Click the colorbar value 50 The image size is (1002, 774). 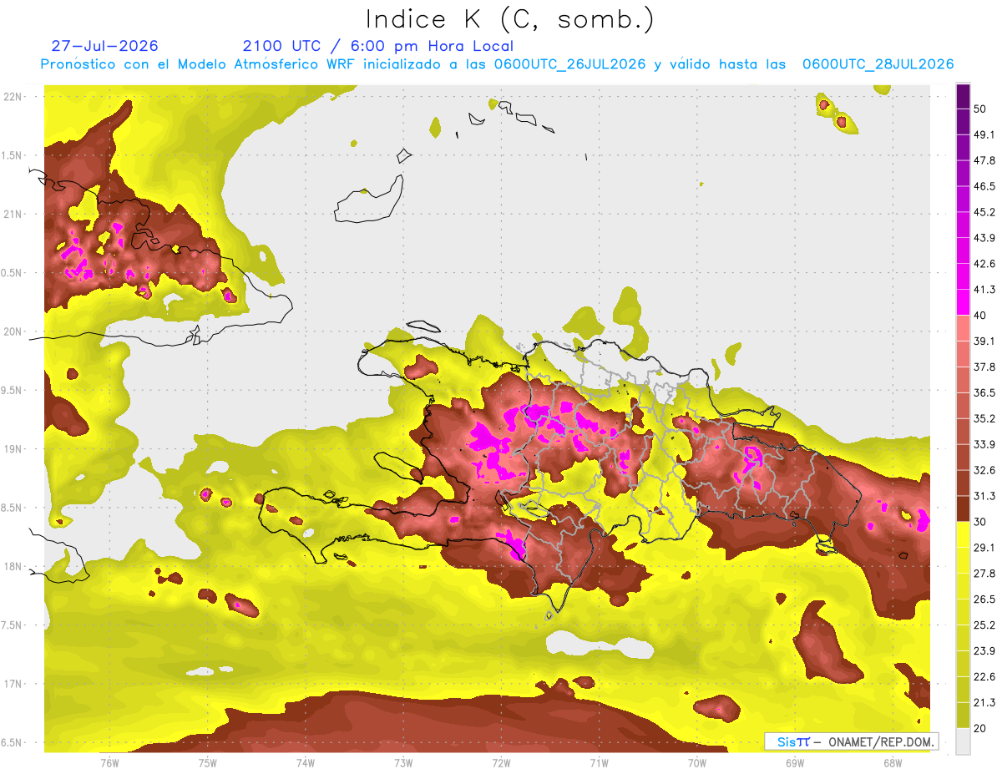tap(980, 109)
